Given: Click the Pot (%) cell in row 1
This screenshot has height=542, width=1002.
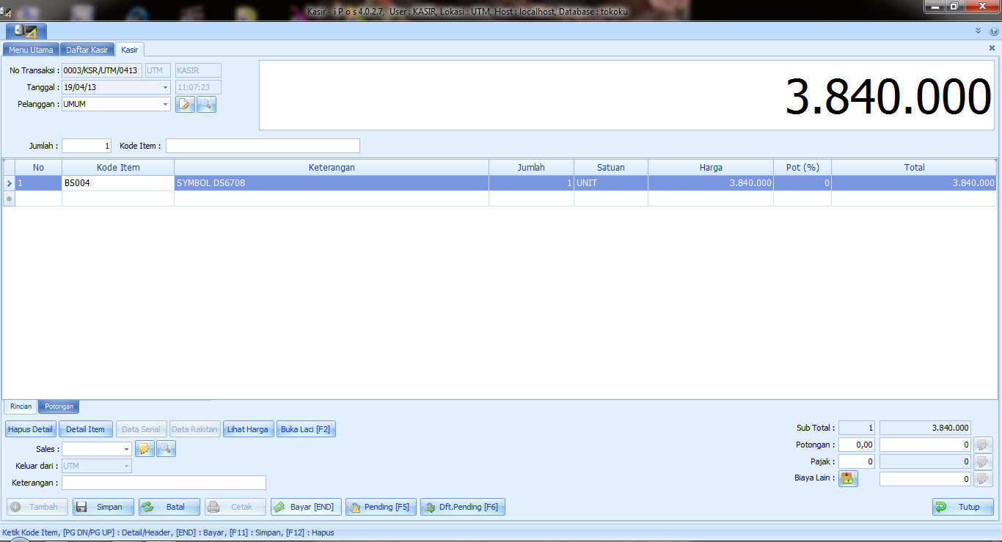Looking at the screenshot, I should pos(802,183).
